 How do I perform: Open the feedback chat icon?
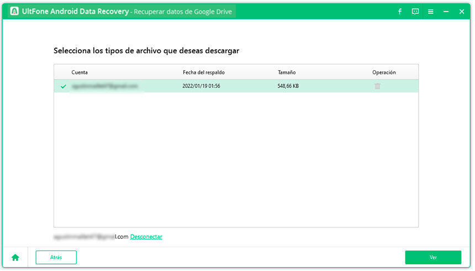415,12
